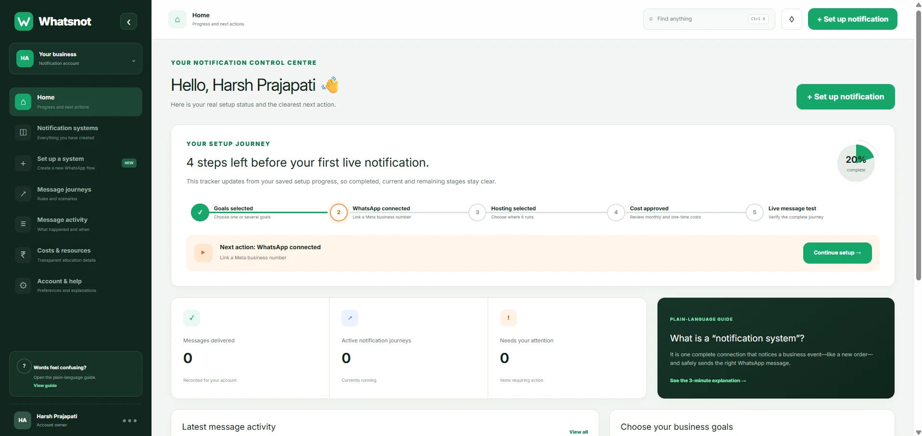Click step 2 WhatsApp connected marker

pos(339,212)
